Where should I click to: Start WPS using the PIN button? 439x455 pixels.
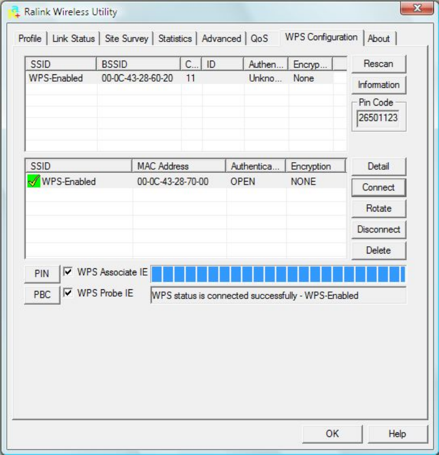[x=42, y=273]
